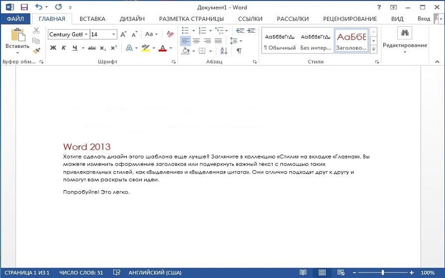Click the Save icon in the quick access toolbar
The height and width of the screenshot is (278, 445).
(x=24, y=7)
